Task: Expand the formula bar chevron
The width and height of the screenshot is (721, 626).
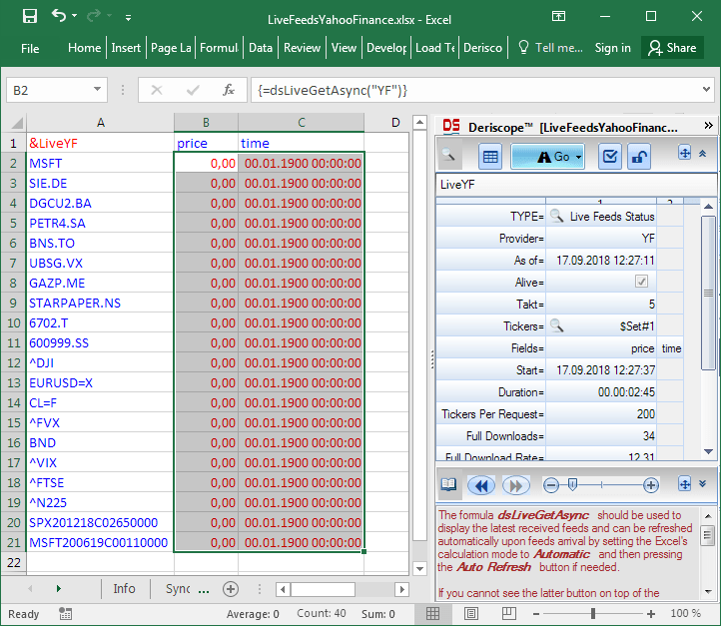Action: [x=706, y=89]
